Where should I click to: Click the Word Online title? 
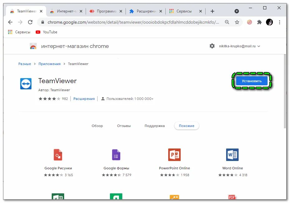[x=232, y=168]
